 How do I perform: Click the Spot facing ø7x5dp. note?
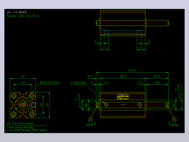point(21,127)
